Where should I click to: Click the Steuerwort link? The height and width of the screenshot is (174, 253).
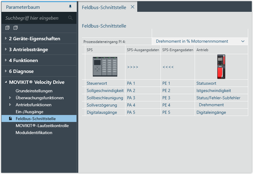point(97,83)
